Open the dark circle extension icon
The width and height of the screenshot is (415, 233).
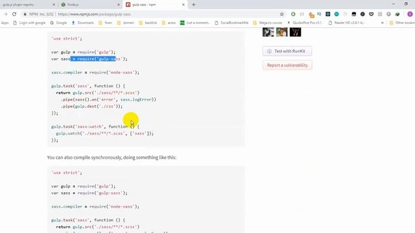click(x=362, y=14)
